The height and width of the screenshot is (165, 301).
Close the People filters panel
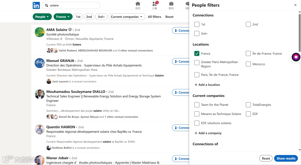click(295, 5)
